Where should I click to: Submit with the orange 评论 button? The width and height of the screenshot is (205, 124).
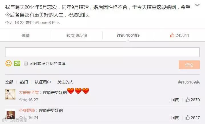pyautogui.click(x=189, y=65)
